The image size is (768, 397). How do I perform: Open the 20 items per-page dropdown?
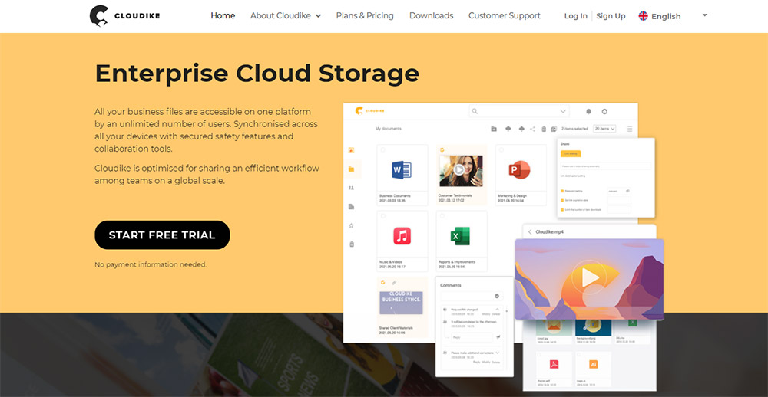(604, 129)
